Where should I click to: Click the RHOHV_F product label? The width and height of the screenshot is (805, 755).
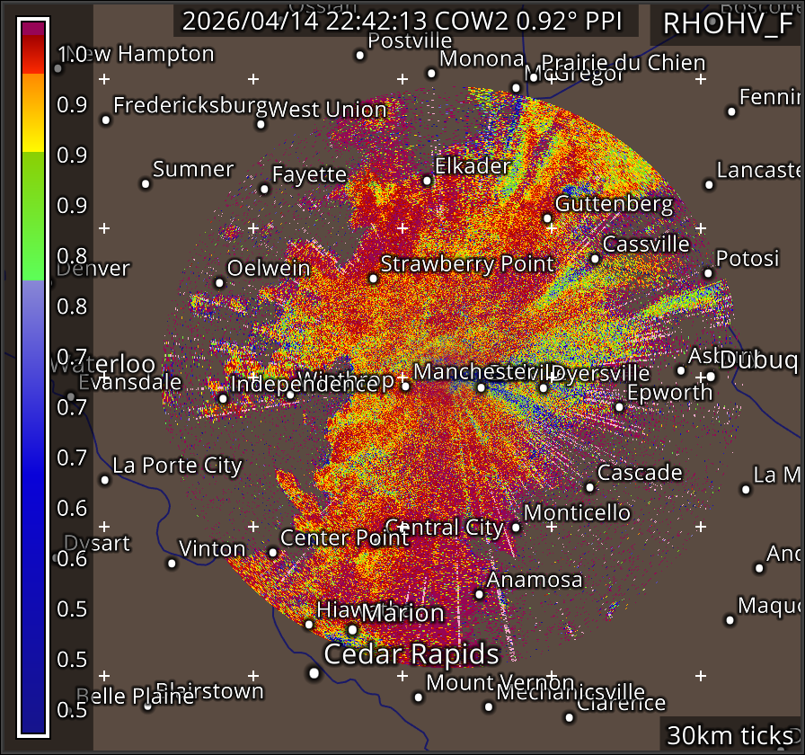(x=727, y=23)
